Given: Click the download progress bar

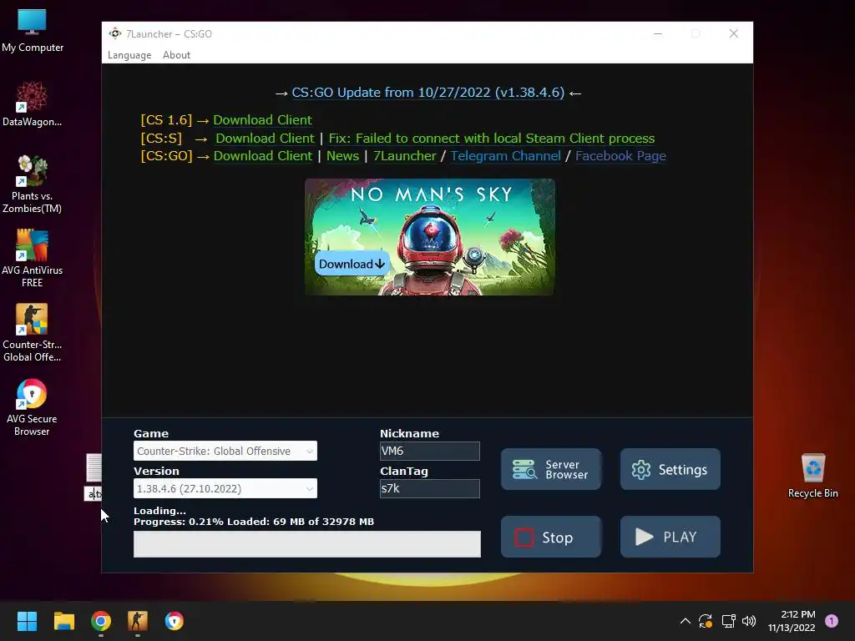Looking at the screenshot, I should click(307, 544).
